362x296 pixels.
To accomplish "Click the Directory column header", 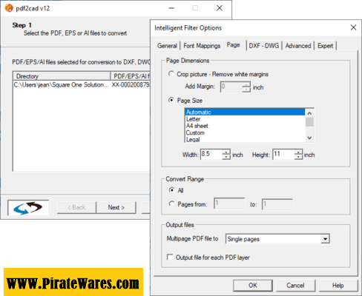I will coord(62,76).
